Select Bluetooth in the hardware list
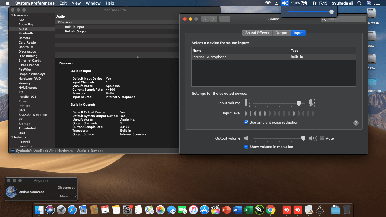This screenshot has width=386, height=217. coord(26,33)
